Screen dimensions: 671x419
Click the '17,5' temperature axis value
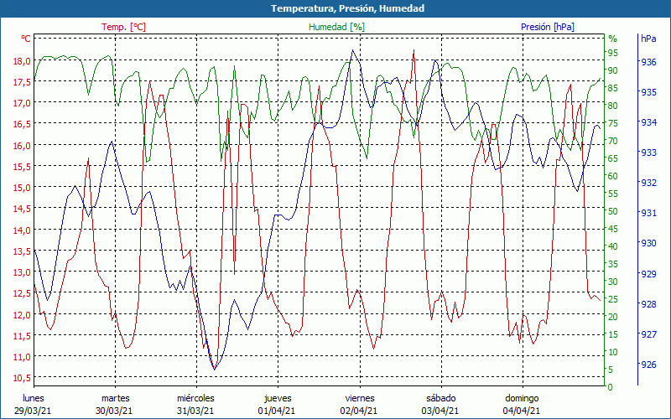pyautogui.click(x=23, y=81)
